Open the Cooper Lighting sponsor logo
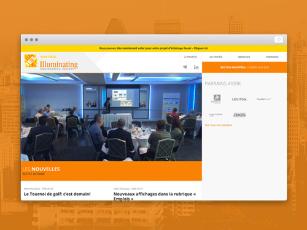The height and width of the screenshot is (230, 307). click(216, 115)
